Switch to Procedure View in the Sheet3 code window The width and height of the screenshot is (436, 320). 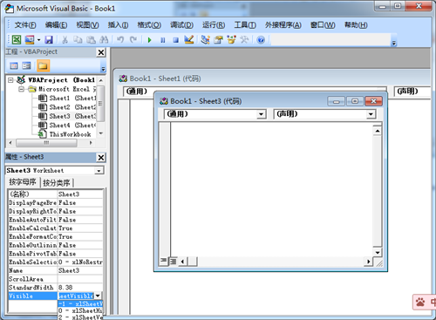click(163, 261)
